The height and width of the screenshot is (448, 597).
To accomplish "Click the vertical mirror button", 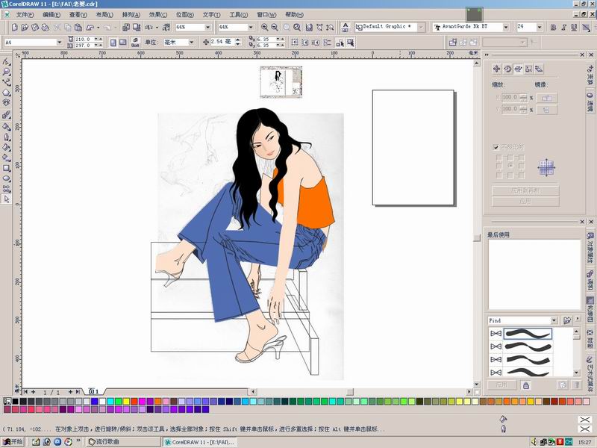I will pos(546,110).
